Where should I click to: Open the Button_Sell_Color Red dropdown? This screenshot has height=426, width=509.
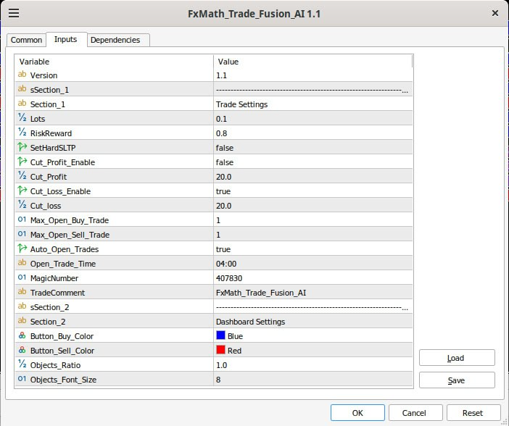(312, 351)
